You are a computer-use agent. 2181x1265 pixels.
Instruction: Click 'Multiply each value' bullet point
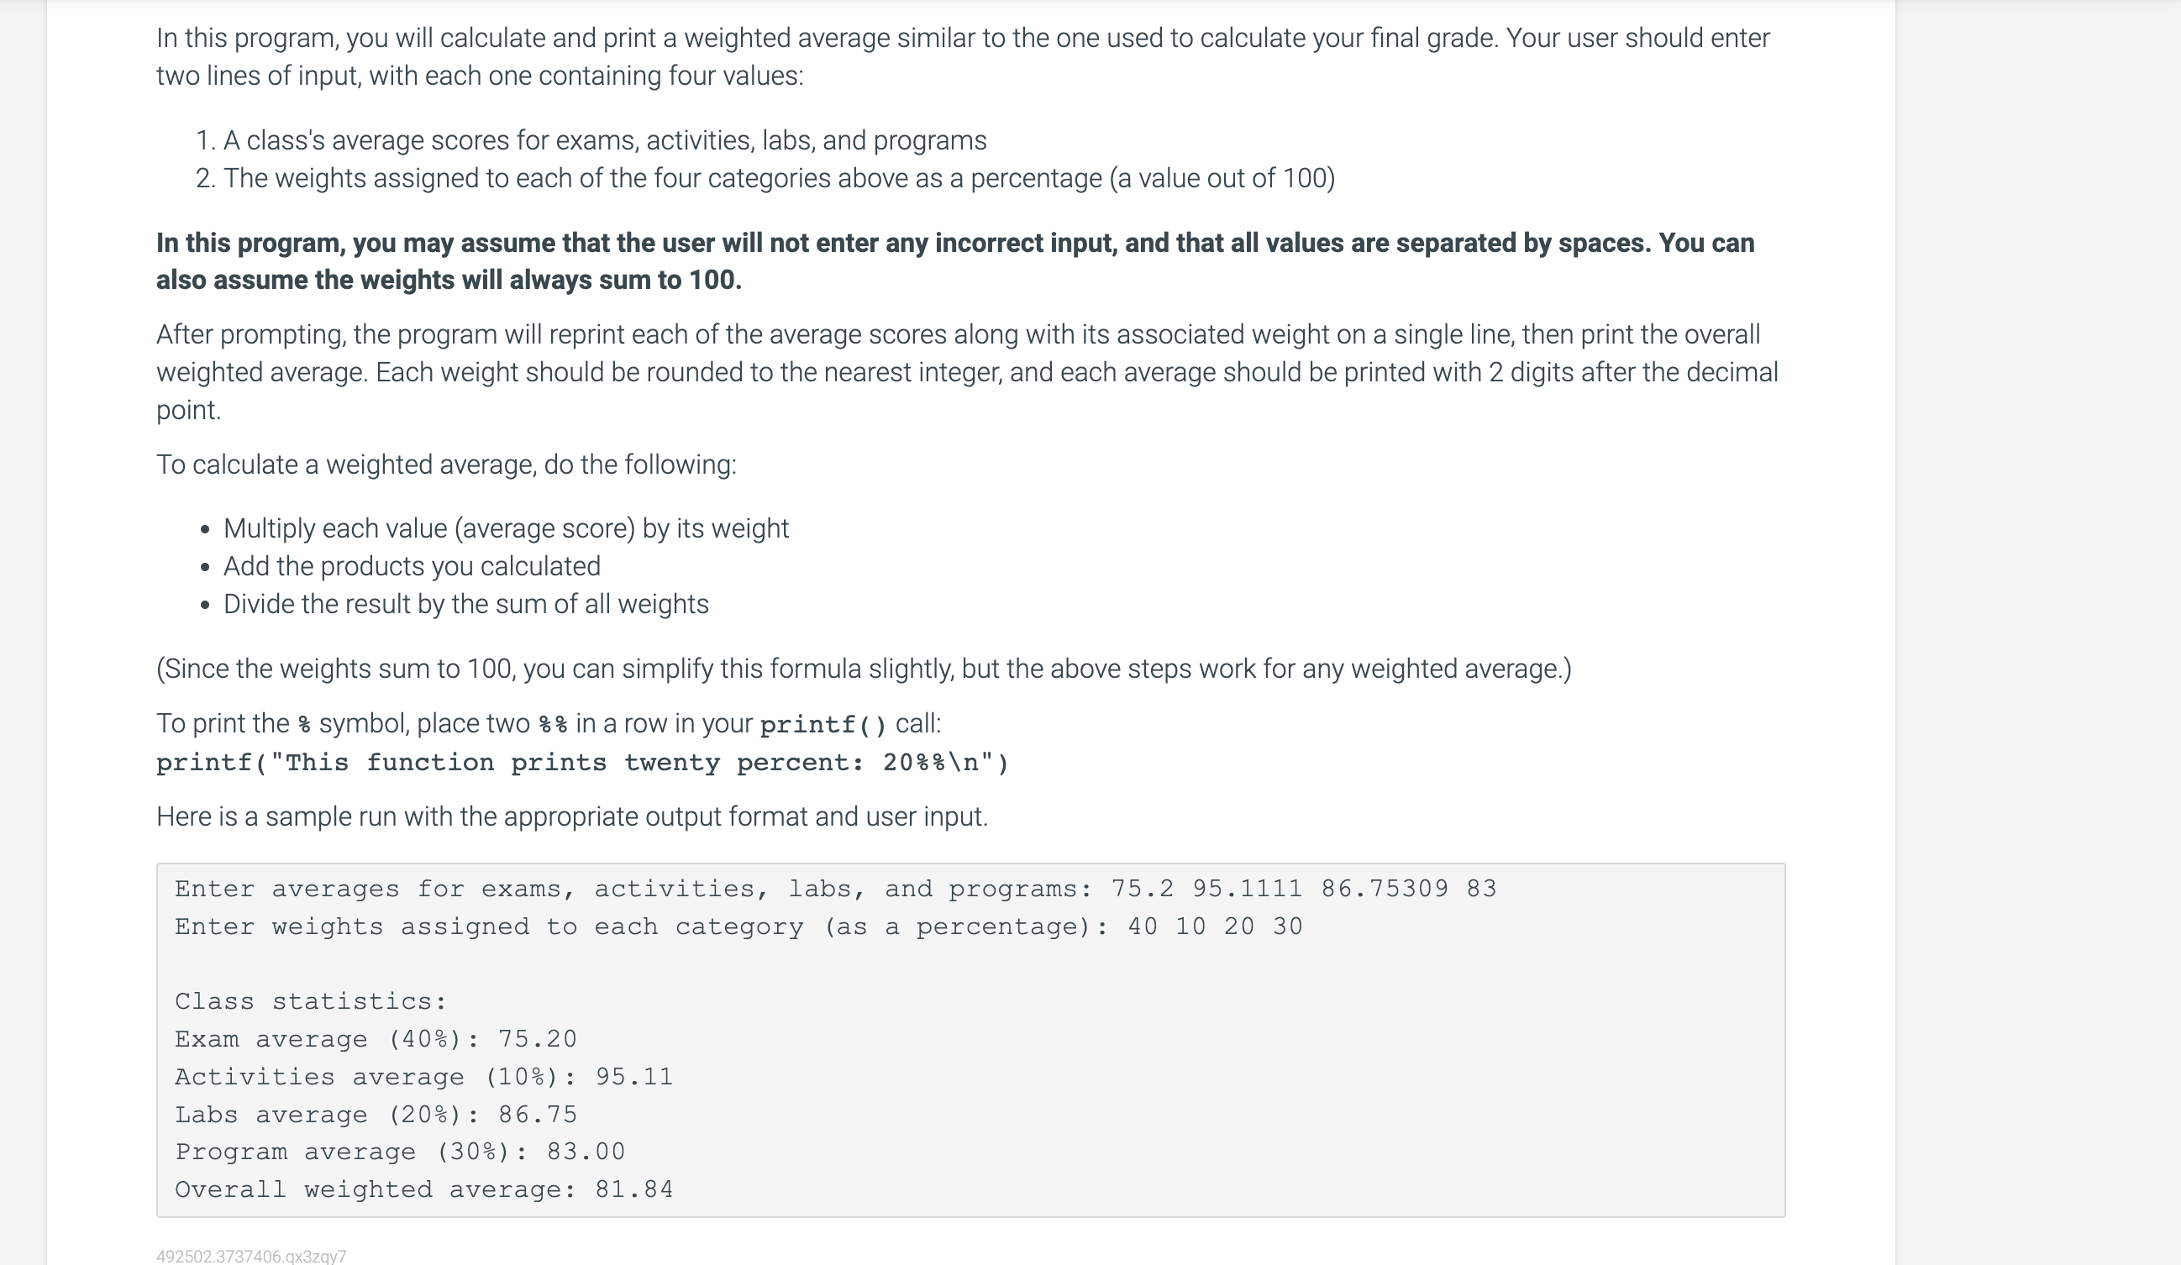click(x=506, y=528)
